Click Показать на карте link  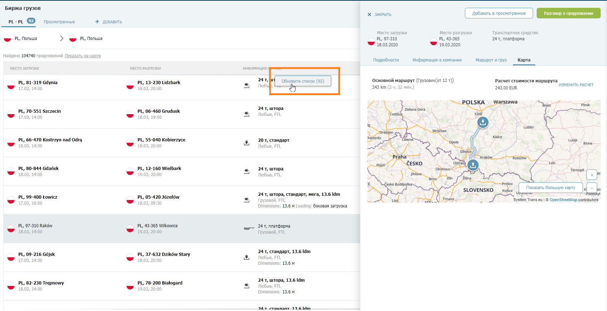(x=83, y=55)
